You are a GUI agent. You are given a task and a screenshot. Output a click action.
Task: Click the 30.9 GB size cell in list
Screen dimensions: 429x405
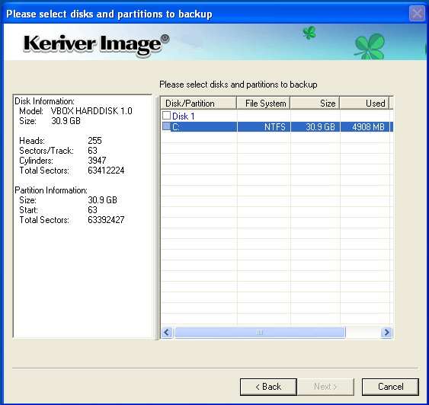(x=320, y=127)
